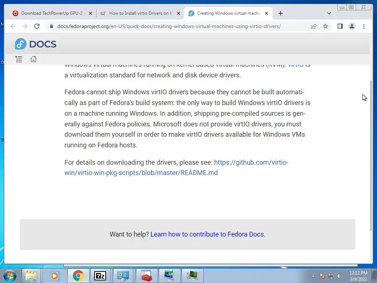
Task: Open the monitor display taskbar icon
Action: click(169, 276)
